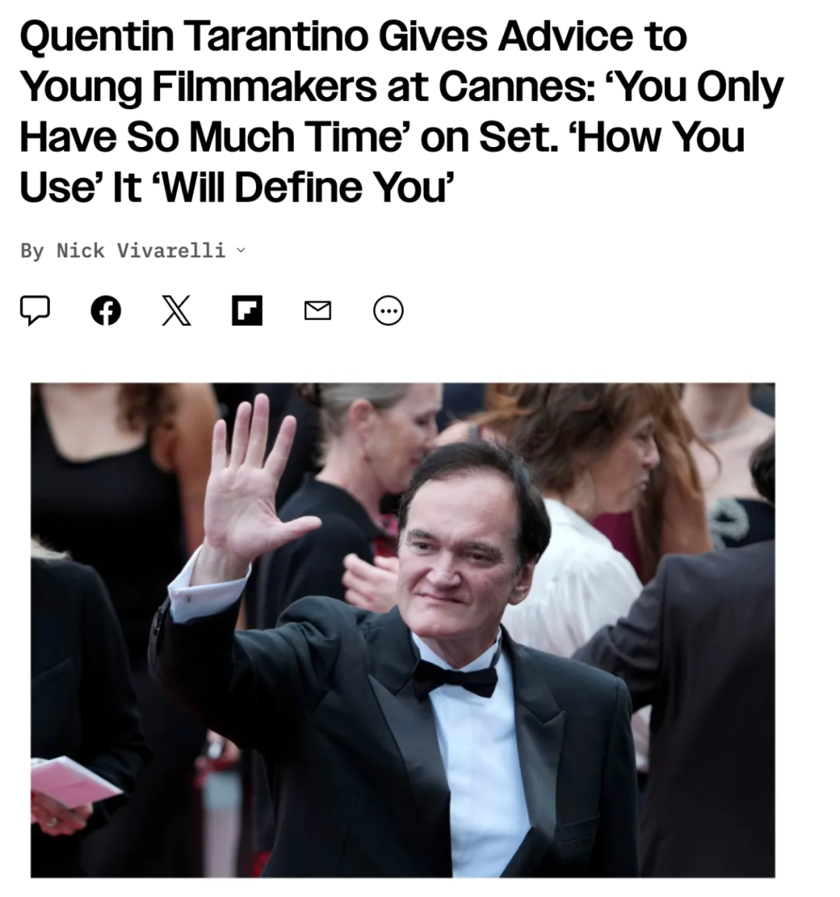The image size is (840, 897).
Task: Click the black bow tie in photo
Action: tap(455, 678)
